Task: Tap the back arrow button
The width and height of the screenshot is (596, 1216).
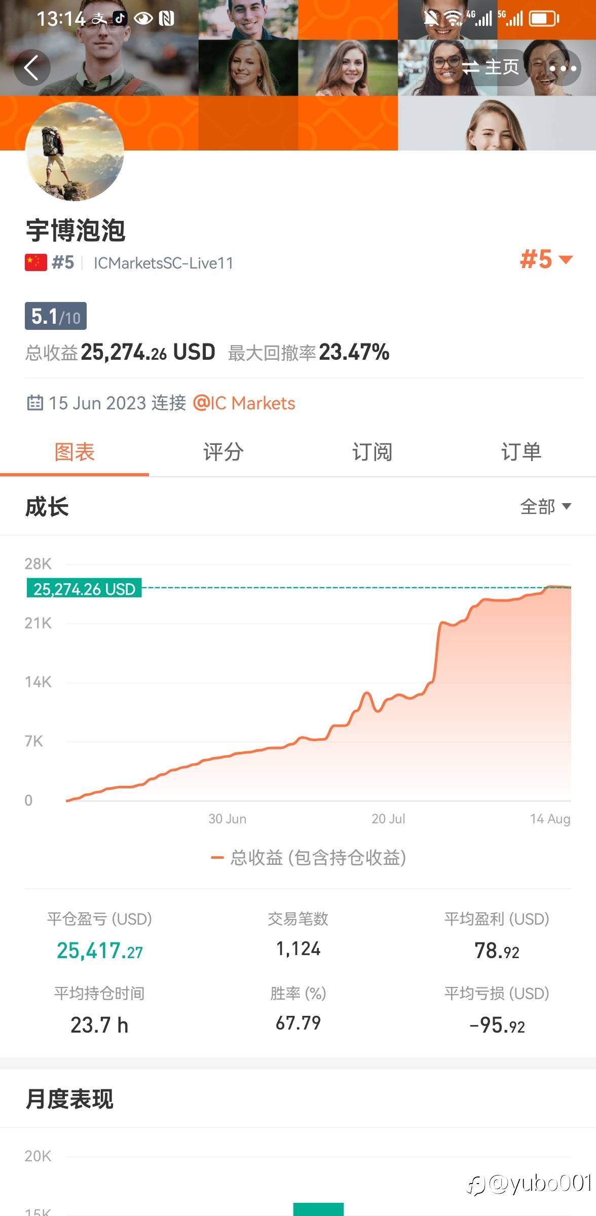Action: [x=32, y=68]
